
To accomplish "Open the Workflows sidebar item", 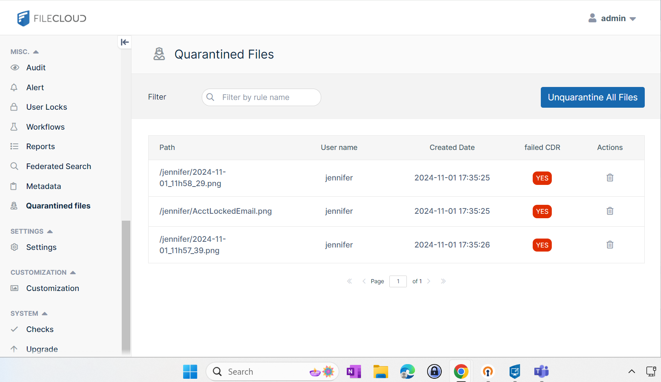I will tap(45, 127).
